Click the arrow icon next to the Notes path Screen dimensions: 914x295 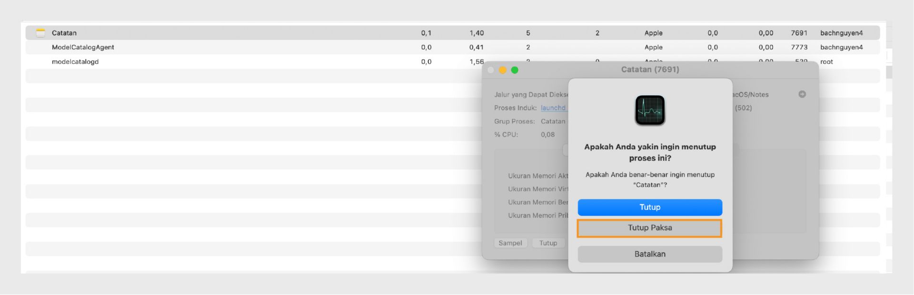click(x=802, y=94)
